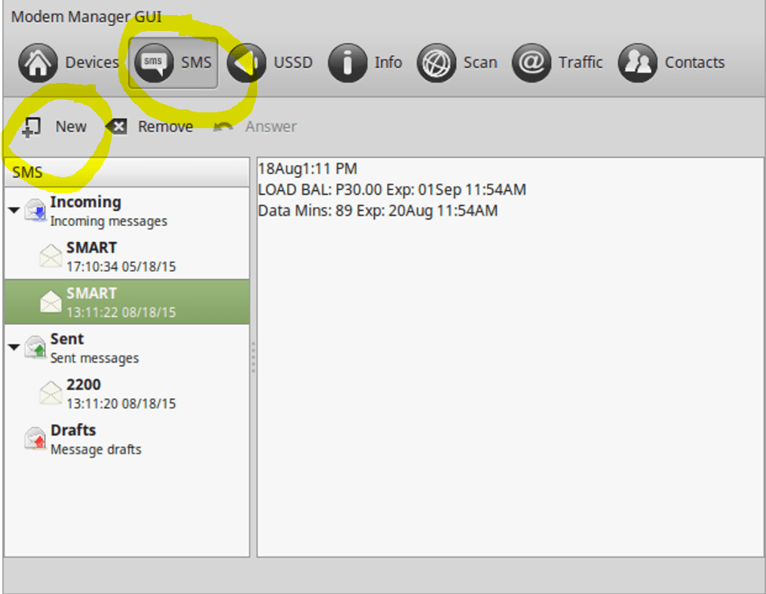This screenshot has width=766, height=594.
Task: Collapse the Sent messages tree arrow
Action: click(14, 348)
